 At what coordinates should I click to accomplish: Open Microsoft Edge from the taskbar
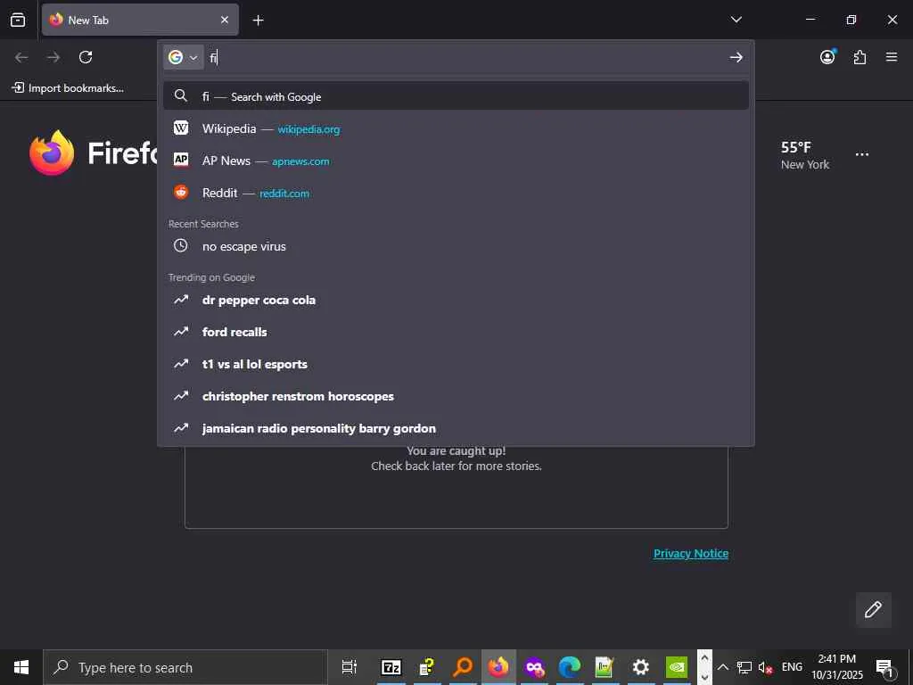(x=570, y=667)
